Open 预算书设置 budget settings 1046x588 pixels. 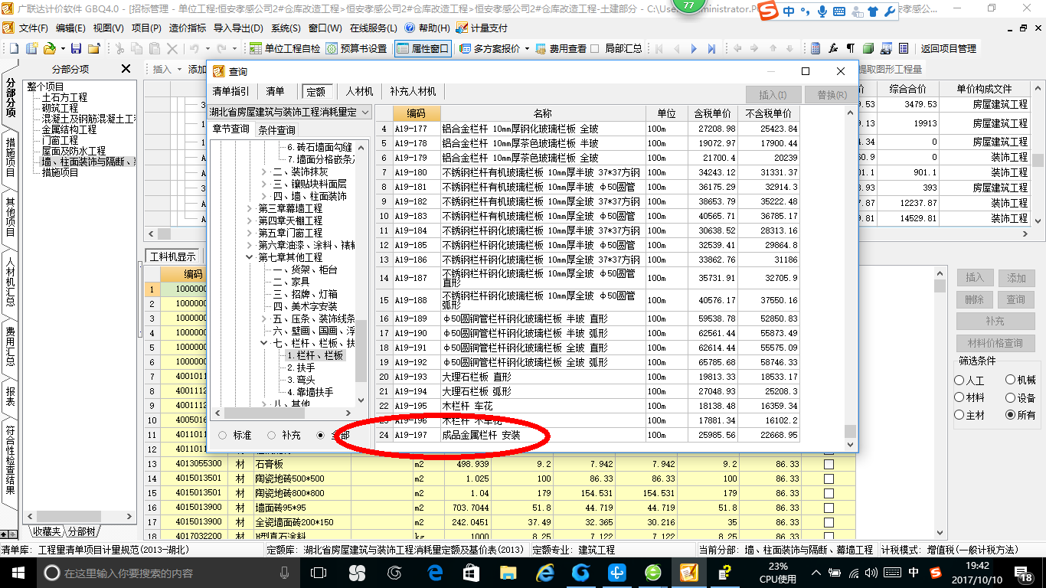[357, 48]
